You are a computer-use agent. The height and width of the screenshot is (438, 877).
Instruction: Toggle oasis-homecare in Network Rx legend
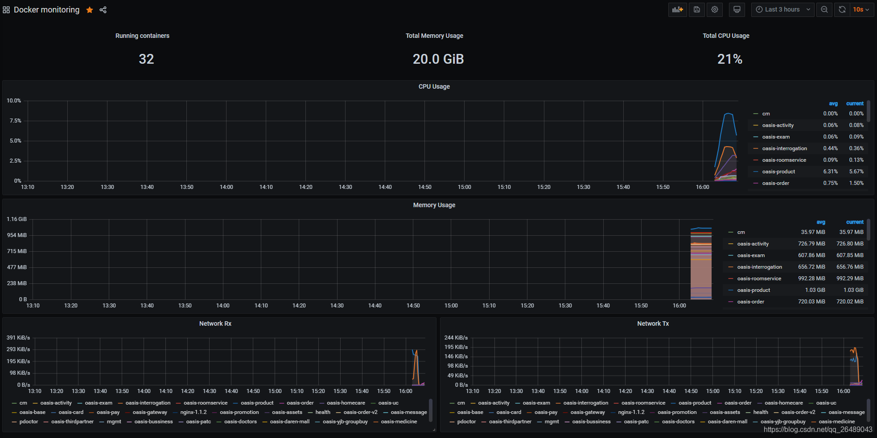[346, 403]
